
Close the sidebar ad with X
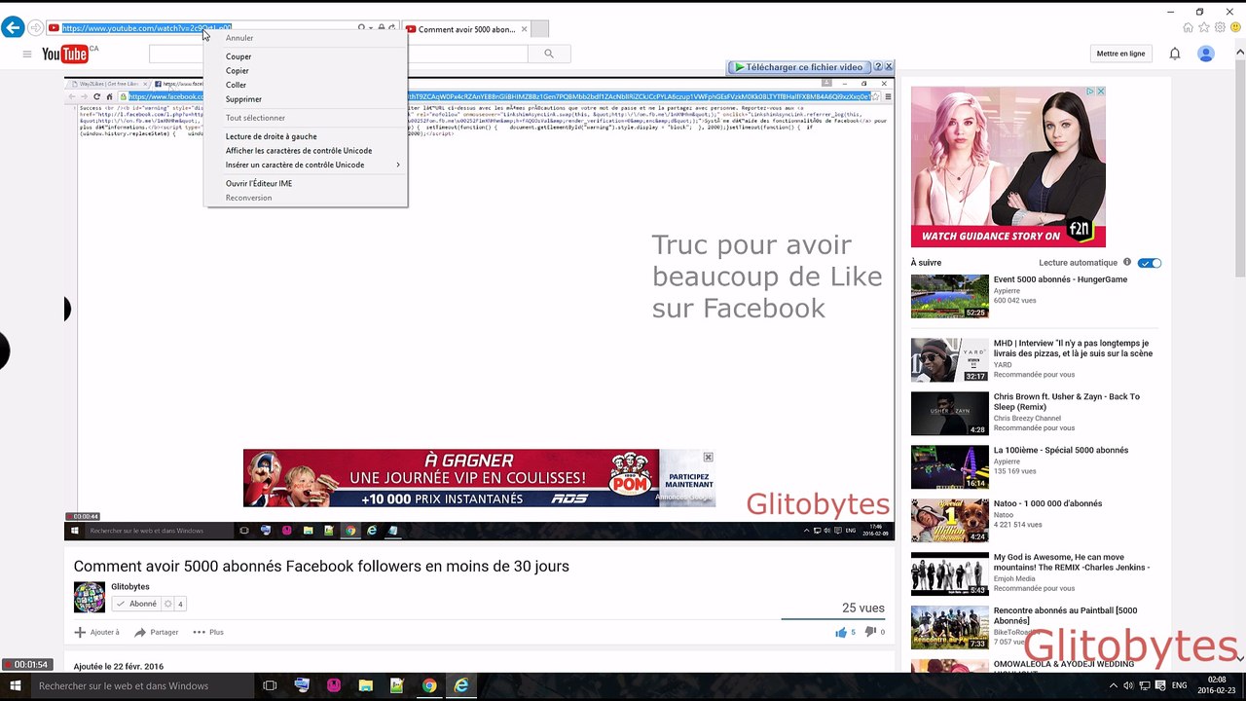coord(1101,92)
